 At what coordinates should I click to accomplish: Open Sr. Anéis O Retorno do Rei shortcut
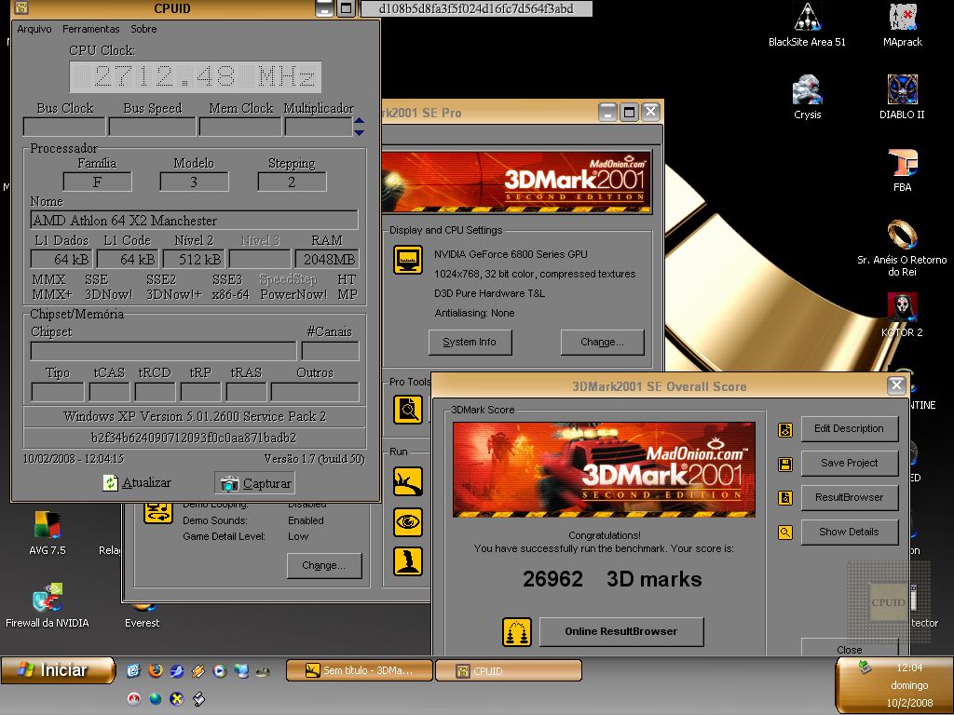point(902,248)
